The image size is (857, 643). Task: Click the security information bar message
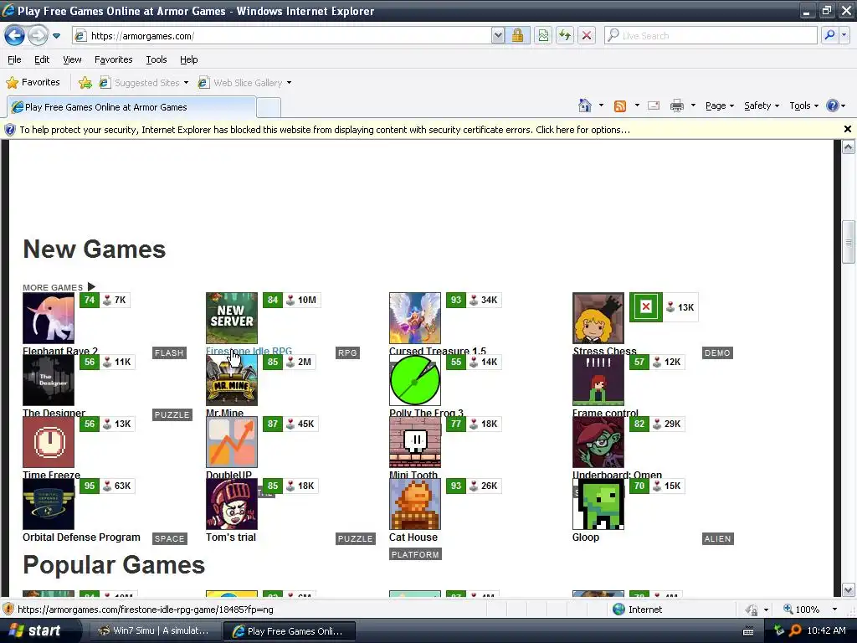click(325, 130)
